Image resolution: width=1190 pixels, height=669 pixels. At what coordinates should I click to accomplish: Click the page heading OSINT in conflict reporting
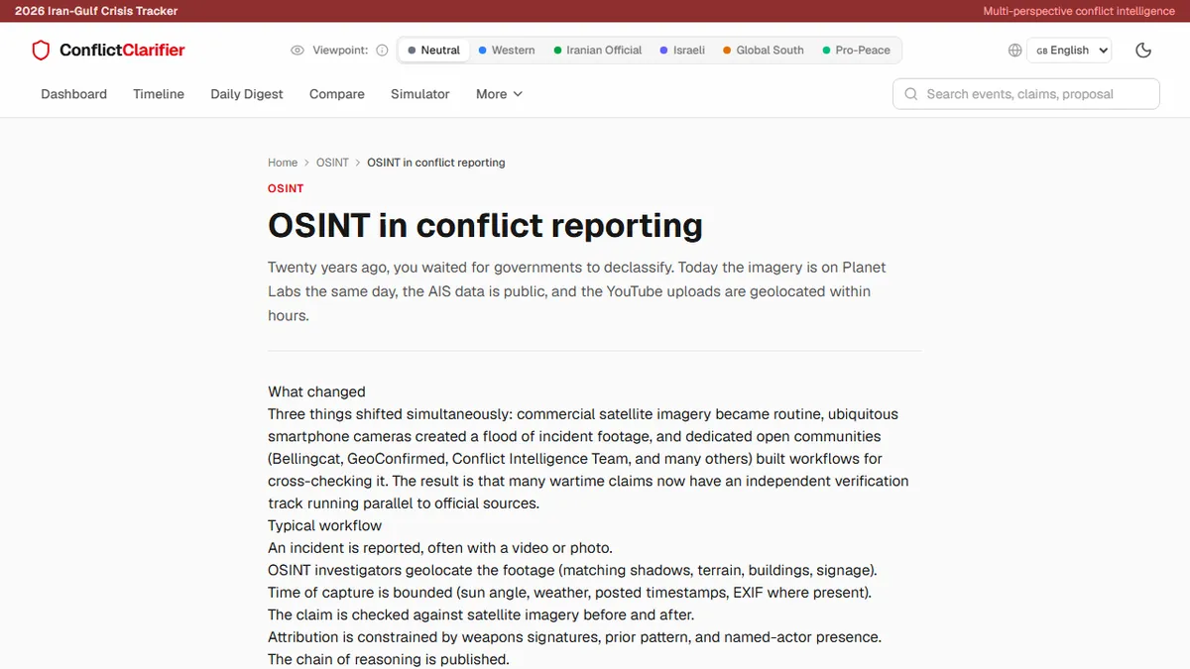(485, 225)
